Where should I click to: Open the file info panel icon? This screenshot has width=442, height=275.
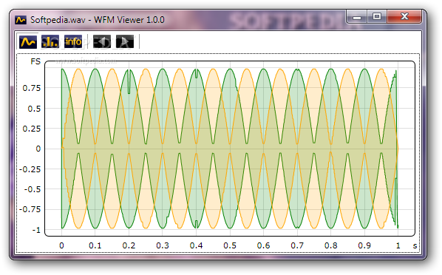click(73, 41)
